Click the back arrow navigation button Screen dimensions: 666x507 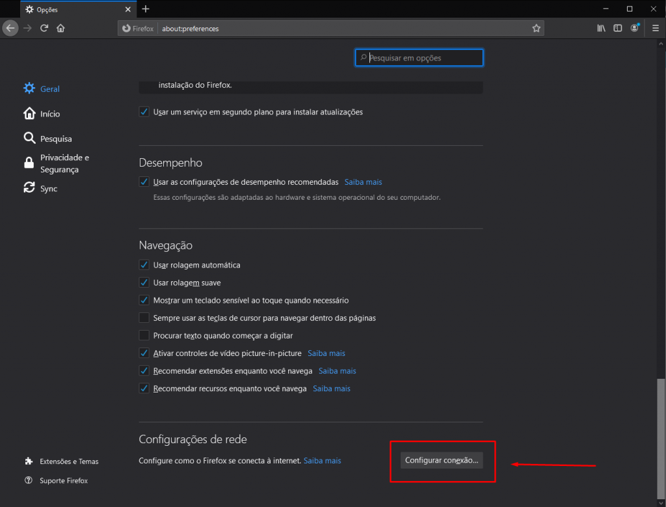click(x=10, y=28)
